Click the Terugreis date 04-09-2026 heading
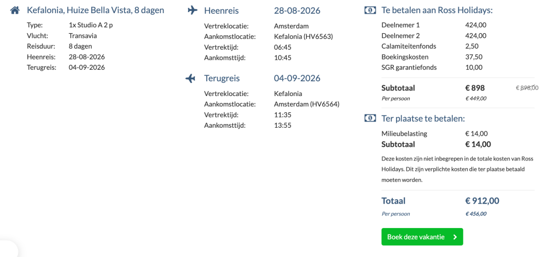 (297, 79)
